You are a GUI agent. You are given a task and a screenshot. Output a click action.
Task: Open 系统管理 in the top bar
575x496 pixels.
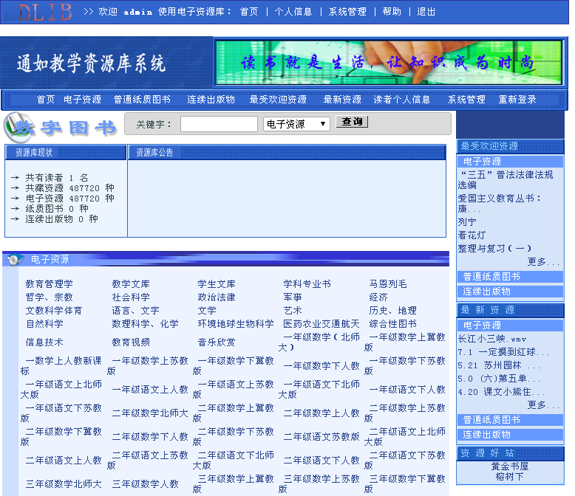click(x=347, y=12)
